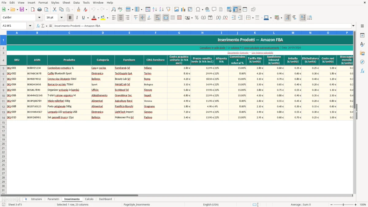
Task: Open the sidebar Navigator compass icon
Action: click(362, 62)
